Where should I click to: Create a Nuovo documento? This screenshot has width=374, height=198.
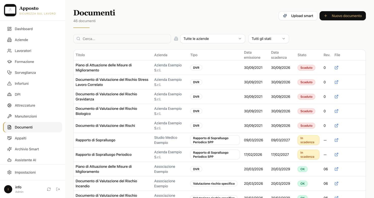pos(343,16)
